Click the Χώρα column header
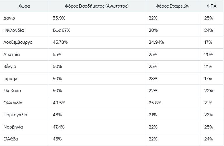 (x=24, y=6)
